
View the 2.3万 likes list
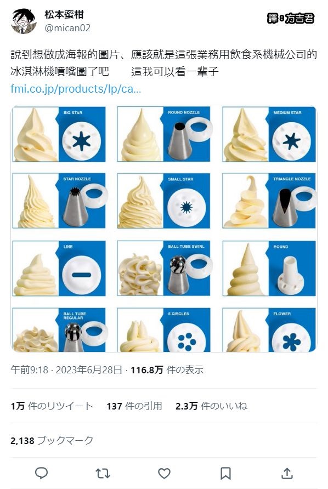(211, 406)
